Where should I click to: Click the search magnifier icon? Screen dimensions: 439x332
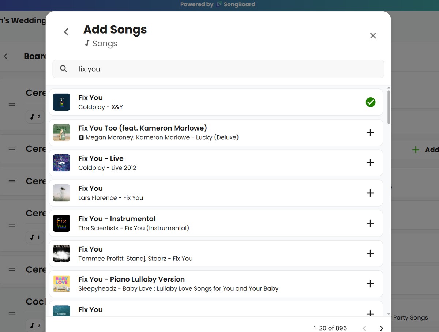(x=64, y=69)
